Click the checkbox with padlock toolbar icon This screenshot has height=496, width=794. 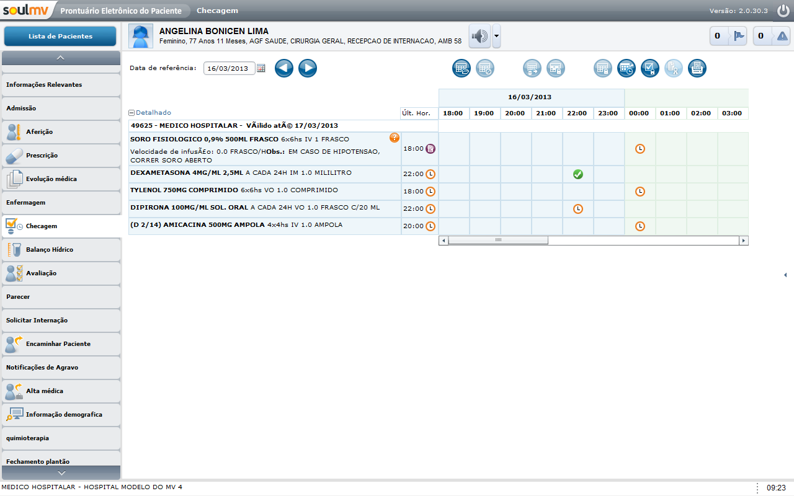coord(650,68)
